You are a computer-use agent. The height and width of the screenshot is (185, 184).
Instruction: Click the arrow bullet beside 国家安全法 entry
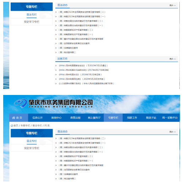[56, 66]
